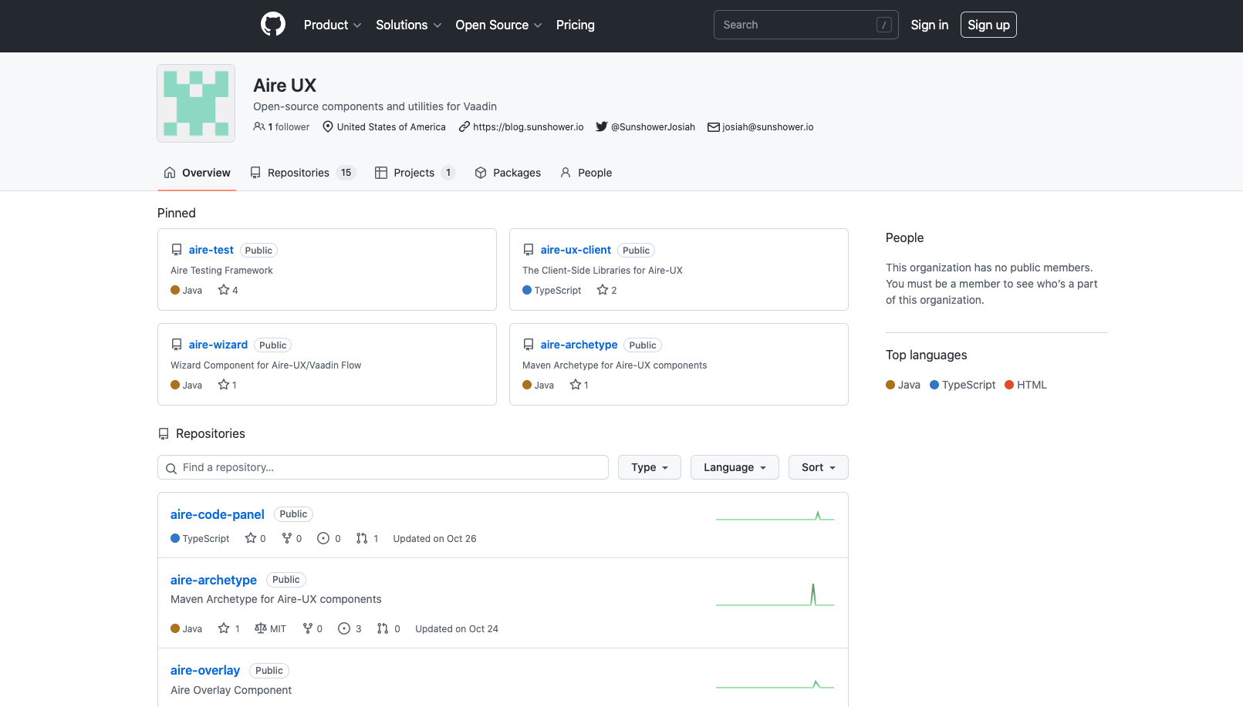Switch to the Repositories tab

(302, 173)
